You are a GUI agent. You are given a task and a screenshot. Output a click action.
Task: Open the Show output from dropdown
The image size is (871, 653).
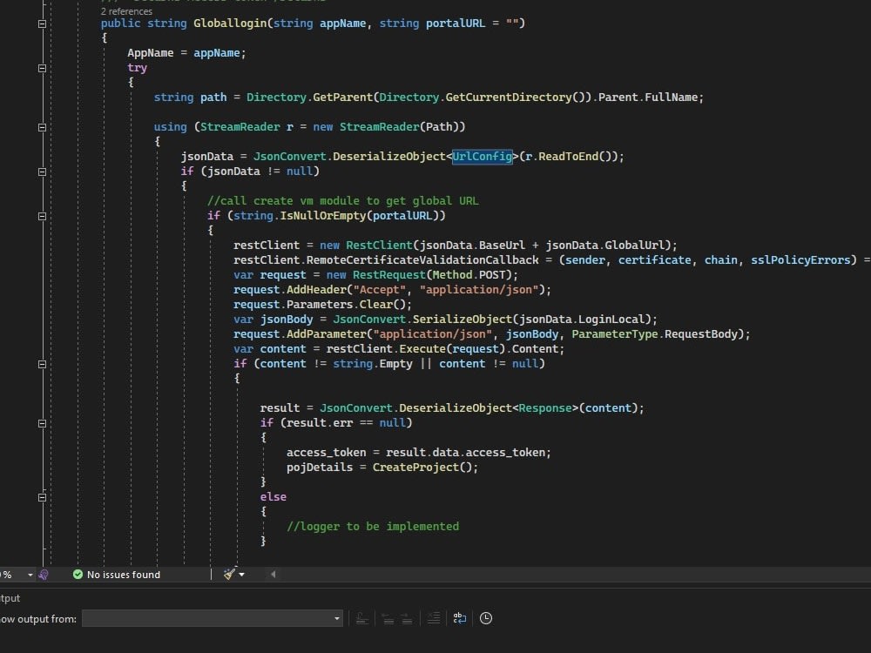[x=335, y=618]
